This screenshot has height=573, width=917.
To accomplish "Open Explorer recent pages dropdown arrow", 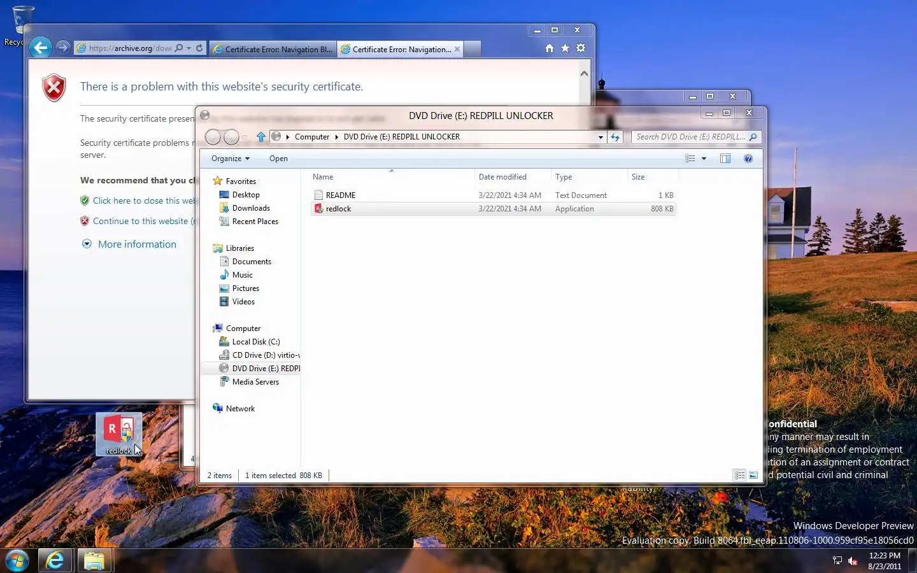I will click(x=245, y=137).
